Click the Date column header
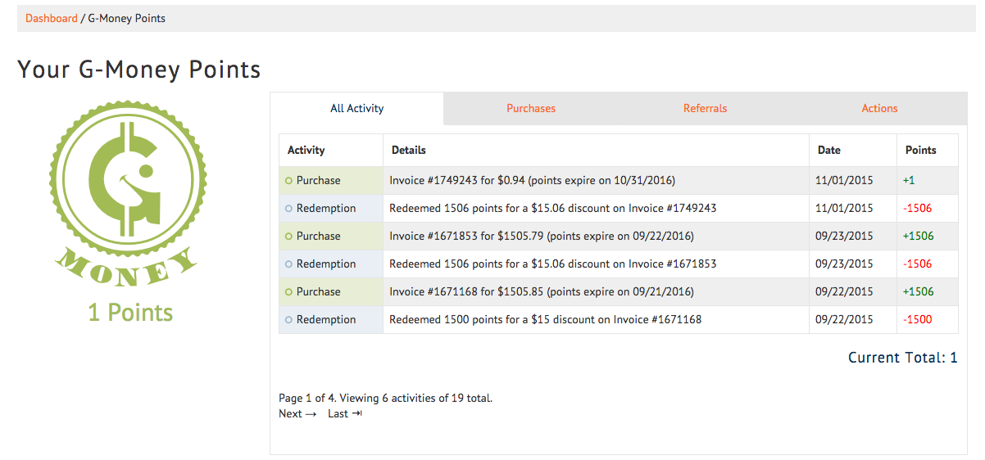The height and width of the screenshot is (460, 985). coord(829,151)
